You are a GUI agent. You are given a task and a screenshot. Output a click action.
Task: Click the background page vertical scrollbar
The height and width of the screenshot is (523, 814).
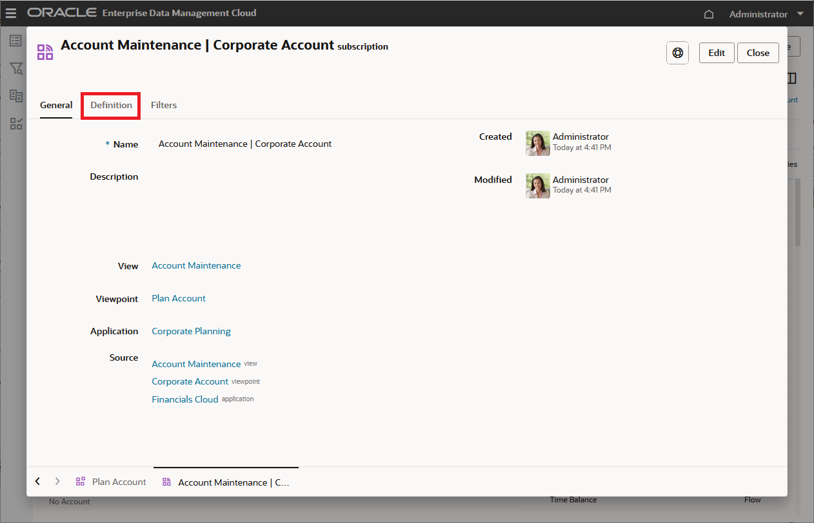[x=798, y=213]
